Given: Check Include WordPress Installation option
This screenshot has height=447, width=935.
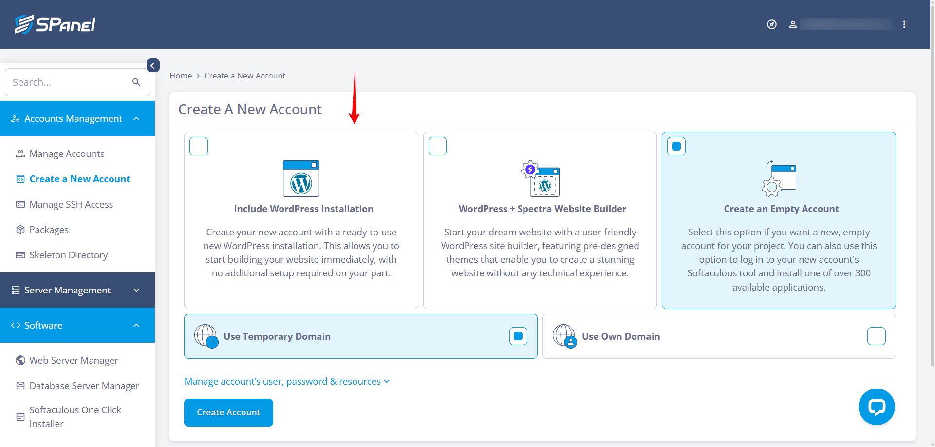Looking at the screenshot, I should pos(199,146).
